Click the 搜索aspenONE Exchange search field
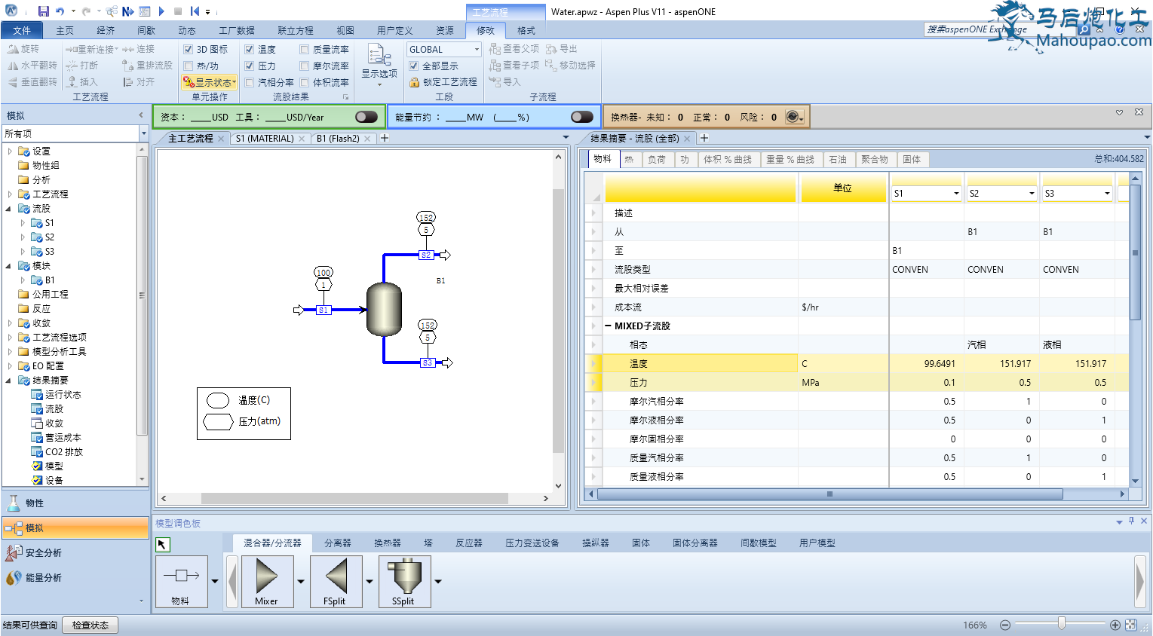This screenshot has width=1153, height=636. click(x=999, y=29)
